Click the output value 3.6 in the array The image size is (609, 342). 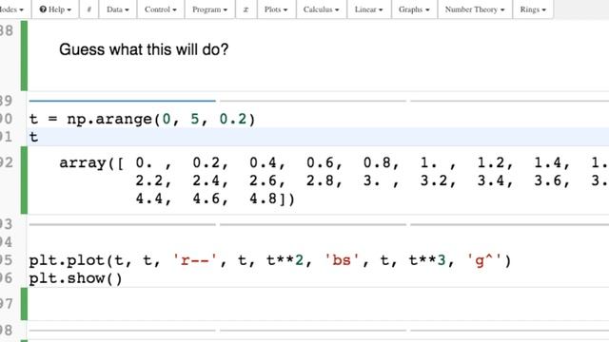click(548, 180)
